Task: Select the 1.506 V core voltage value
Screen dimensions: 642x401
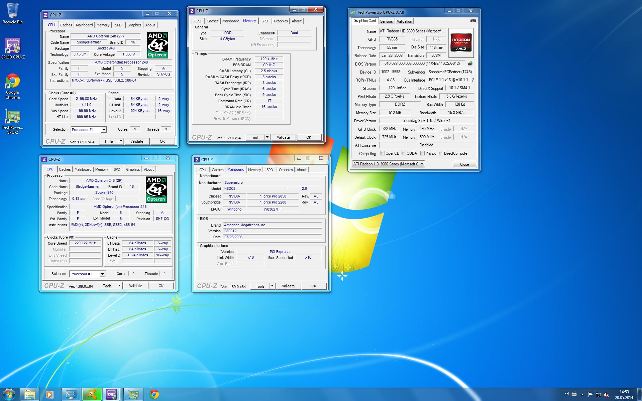Action: 129,54
